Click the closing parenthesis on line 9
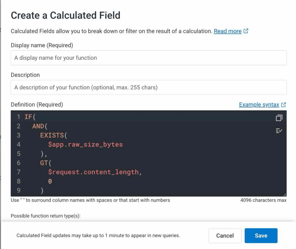296x249 pixels. [42, 191]
